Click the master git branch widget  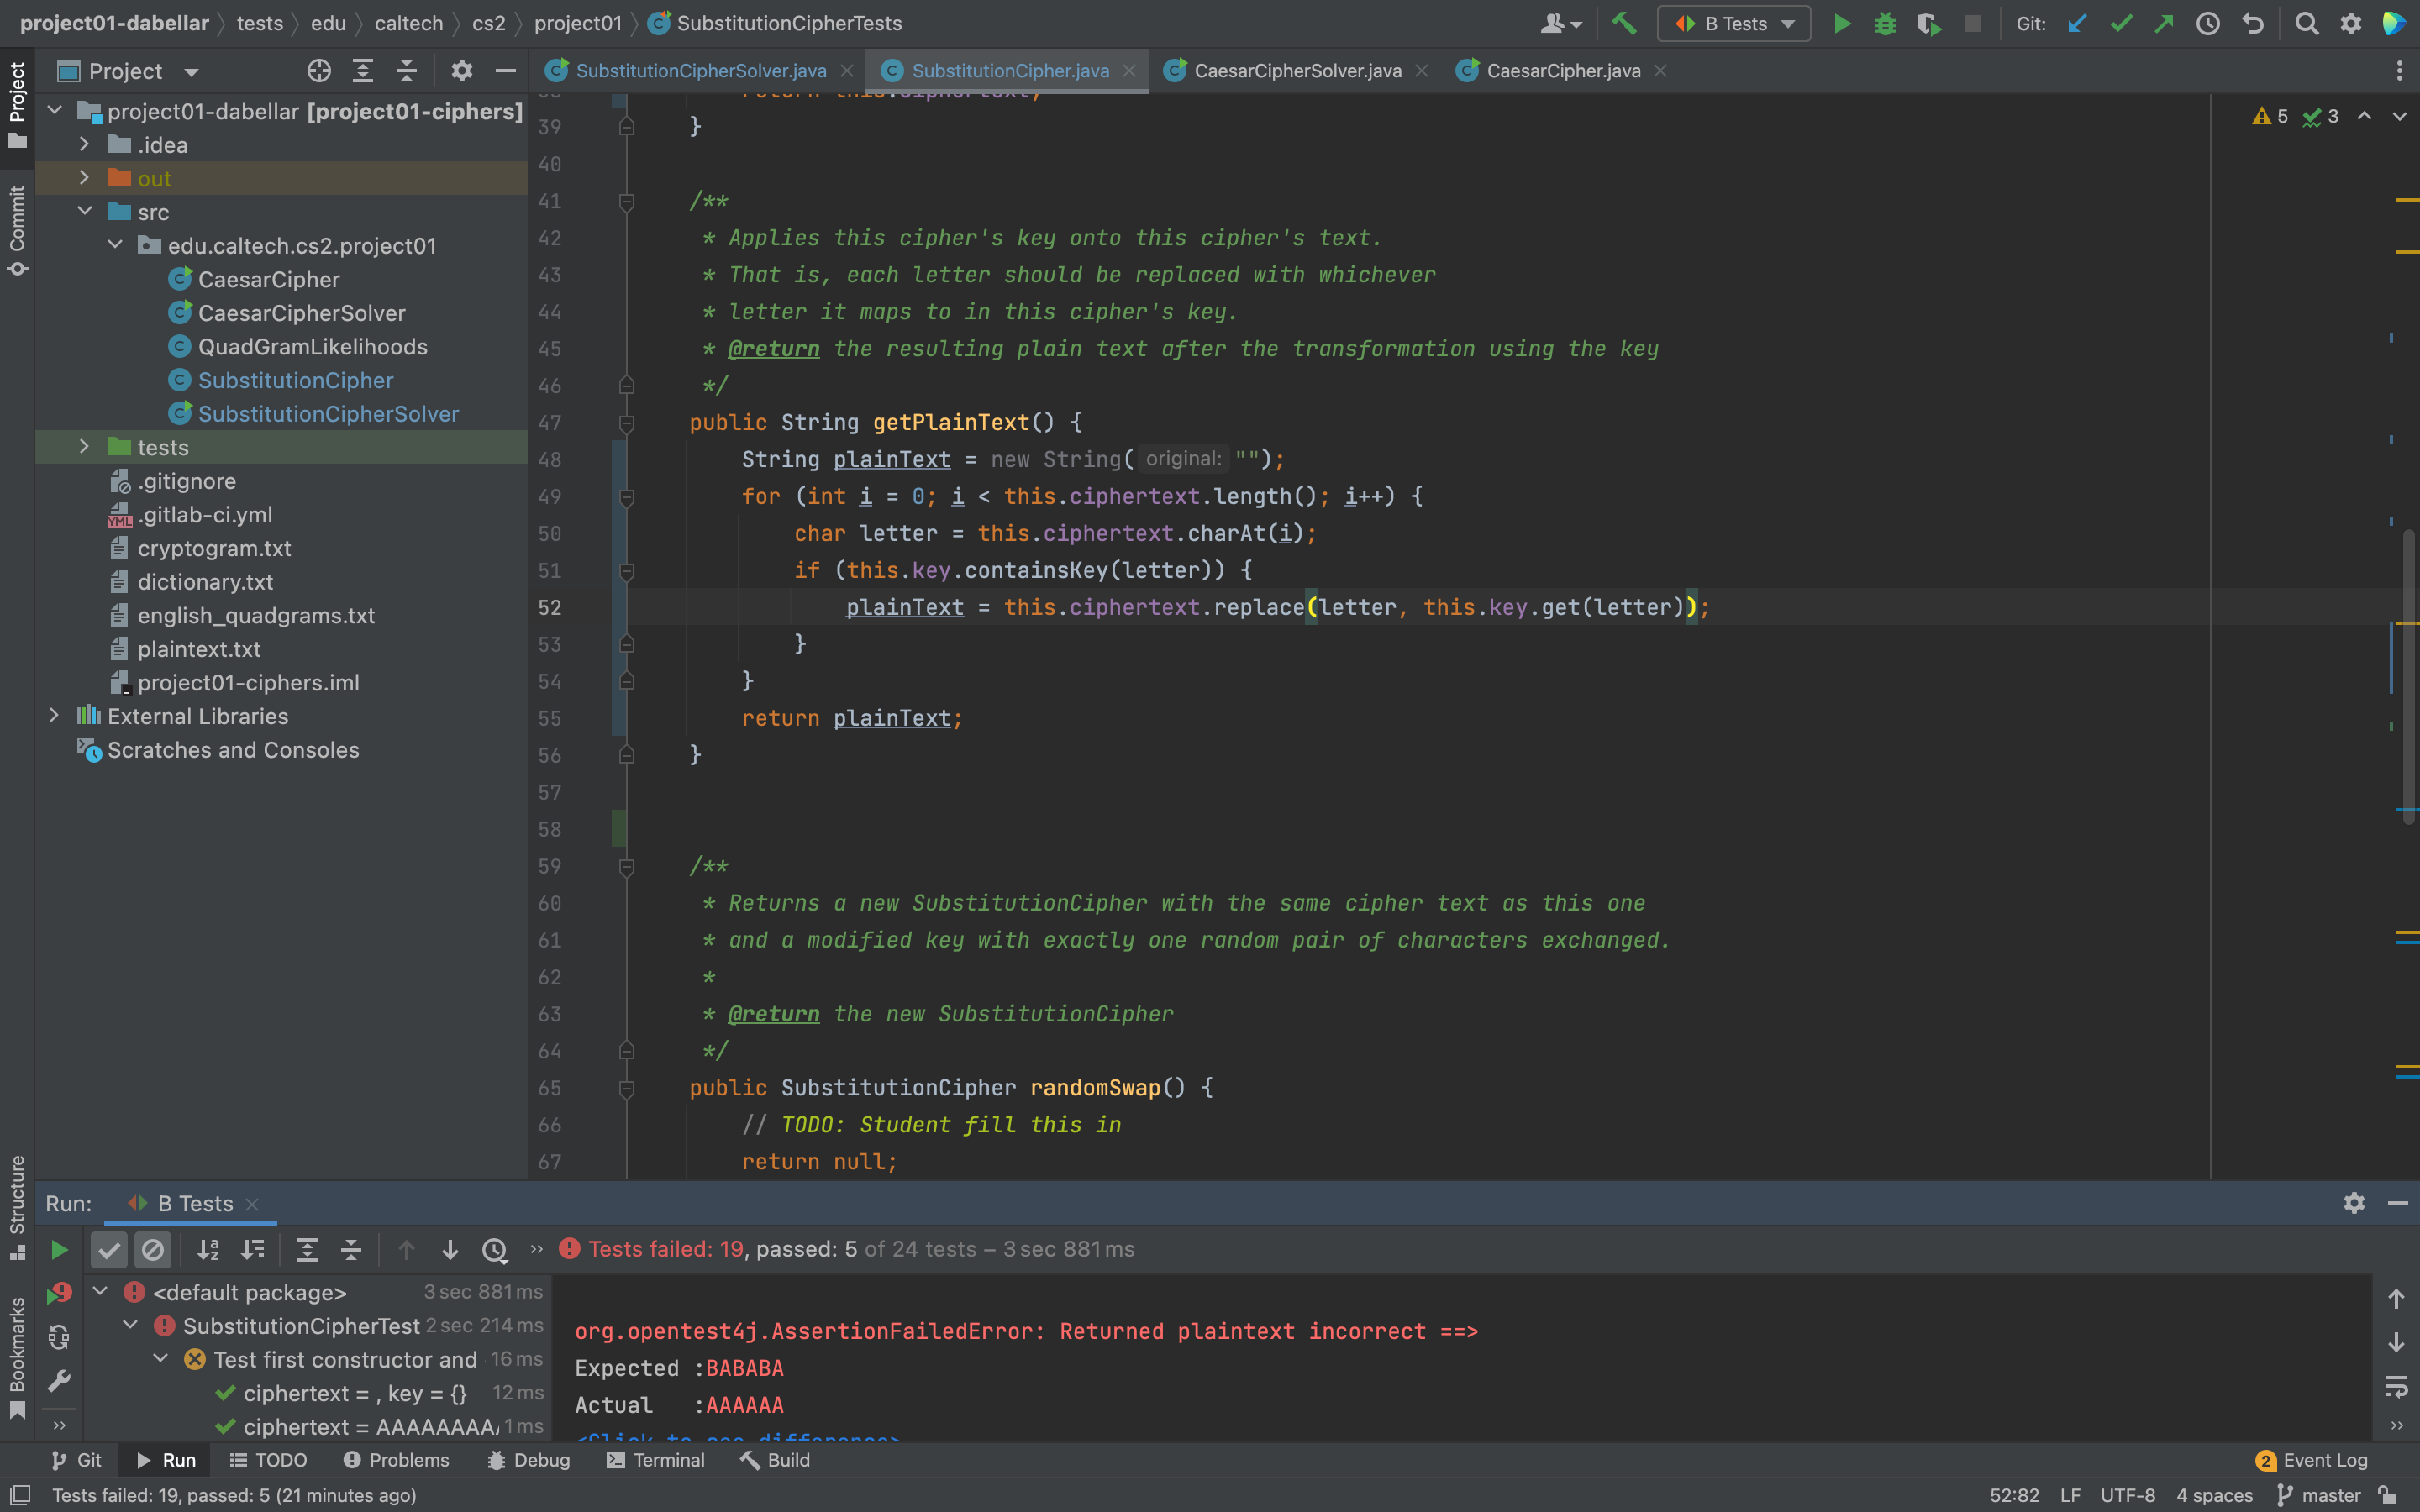[2320, 1495]
